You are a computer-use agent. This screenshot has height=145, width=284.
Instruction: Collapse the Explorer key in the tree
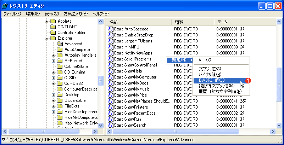(x=47, y=38)
